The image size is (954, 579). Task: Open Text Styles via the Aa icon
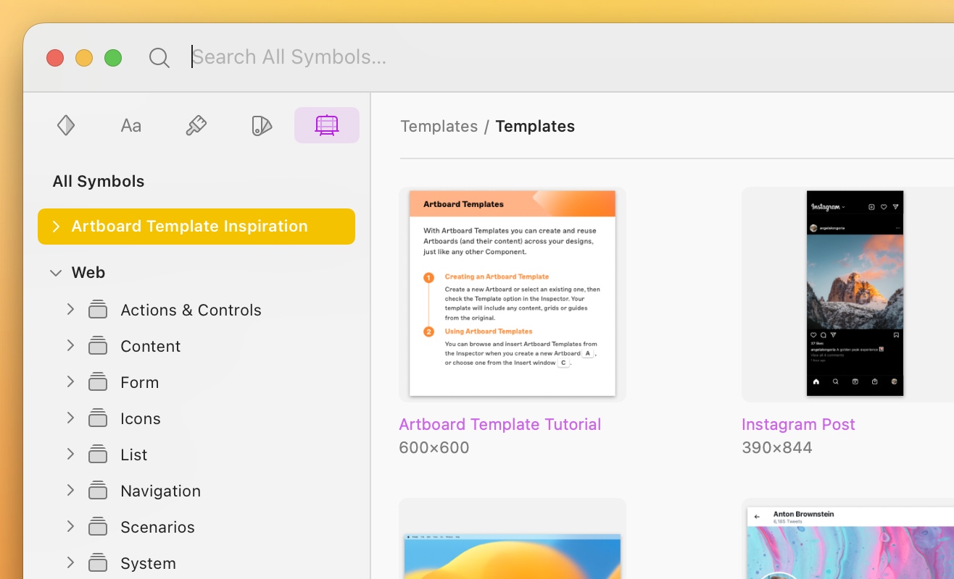(x=130, y=124)
